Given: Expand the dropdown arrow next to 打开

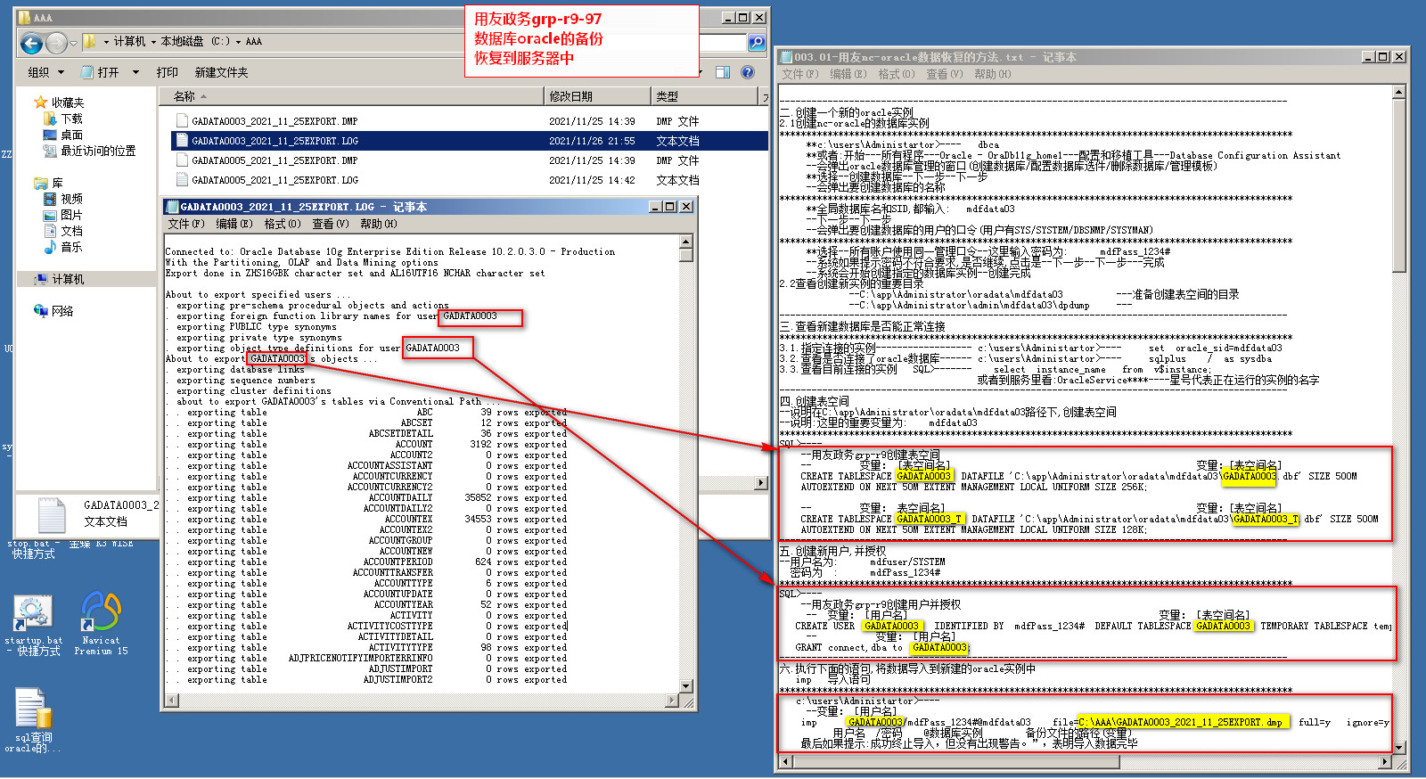Looking at the screenshot, I should [135, 72].
